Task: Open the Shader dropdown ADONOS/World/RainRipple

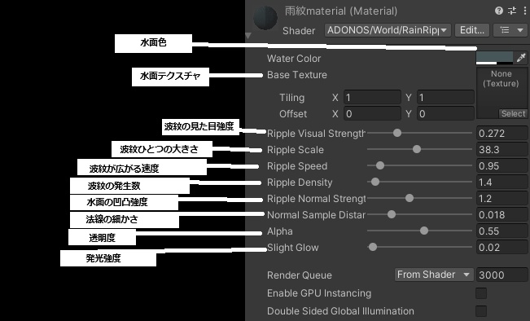Action: tap(388, 30)
